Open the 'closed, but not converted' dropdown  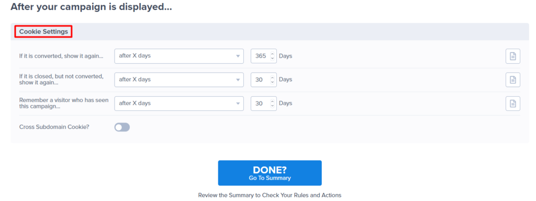179,80
